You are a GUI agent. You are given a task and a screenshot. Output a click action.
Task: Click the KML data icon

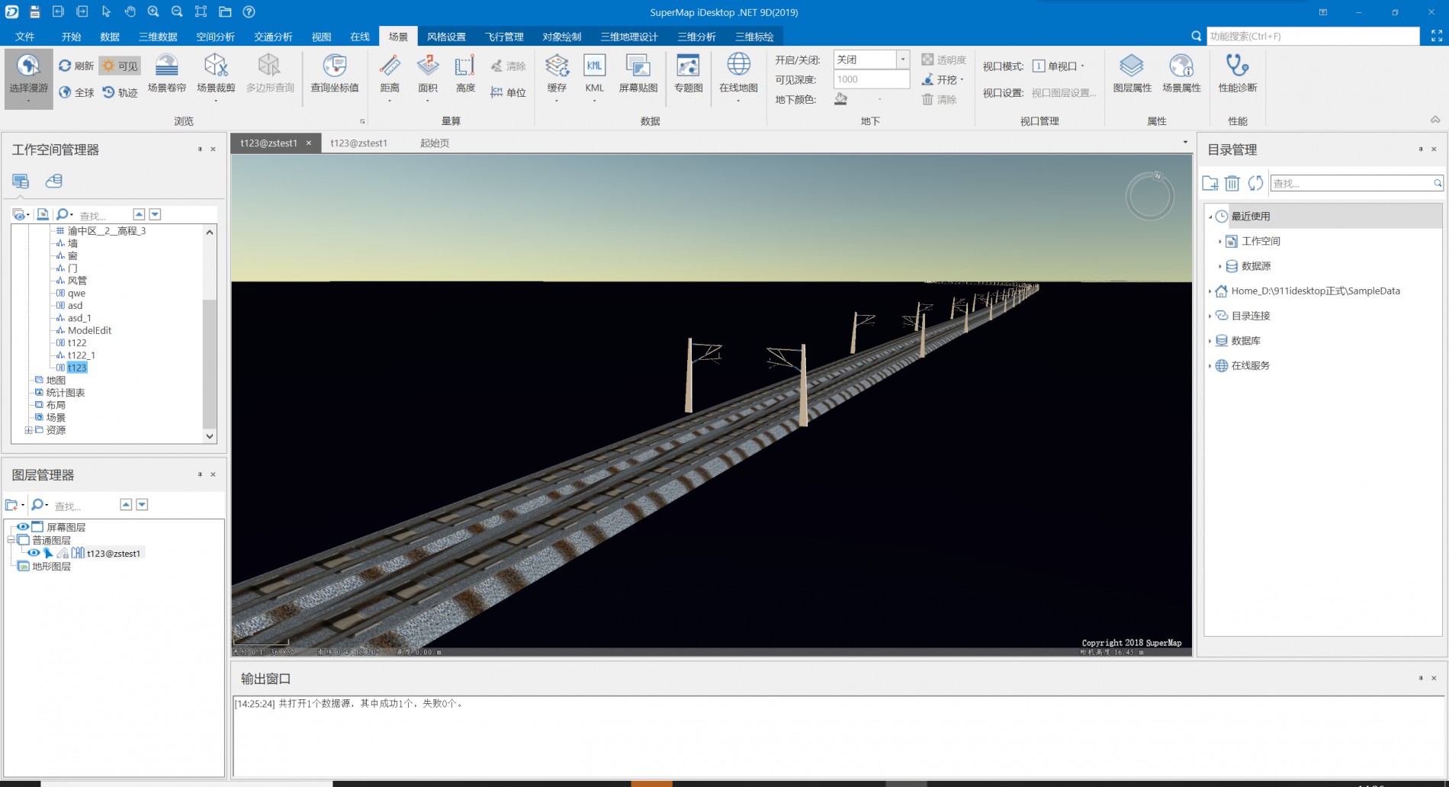coord(594,67)
